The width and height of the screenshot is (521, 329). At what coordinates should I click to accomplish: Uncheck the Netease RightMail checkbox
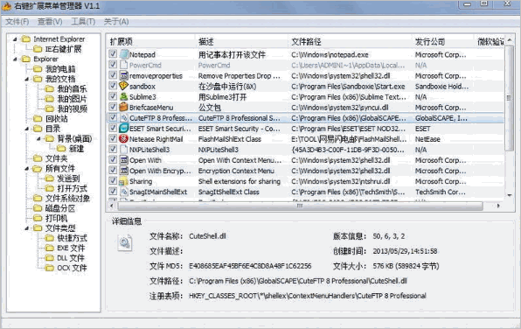(x=113, y=139)
